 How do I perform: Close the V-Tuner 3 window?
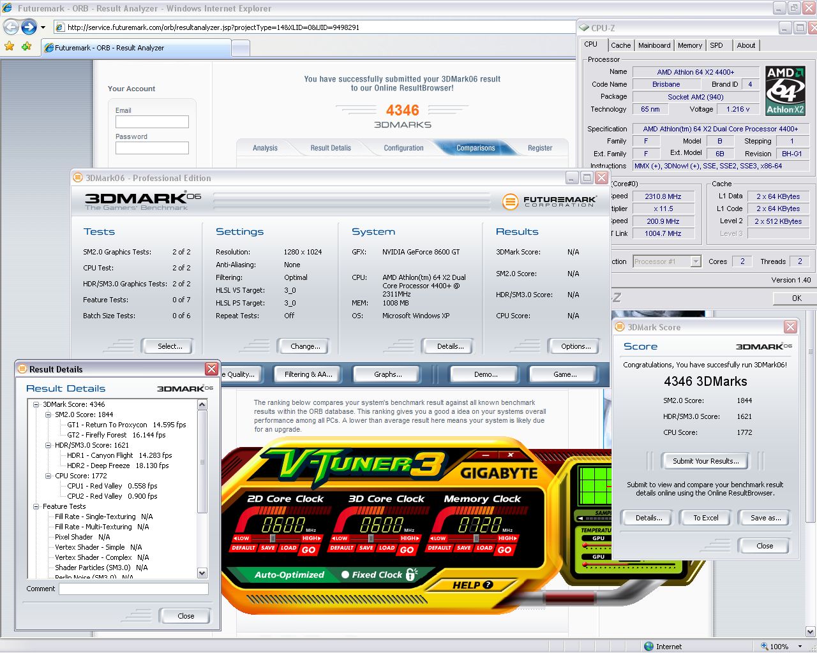511,455
